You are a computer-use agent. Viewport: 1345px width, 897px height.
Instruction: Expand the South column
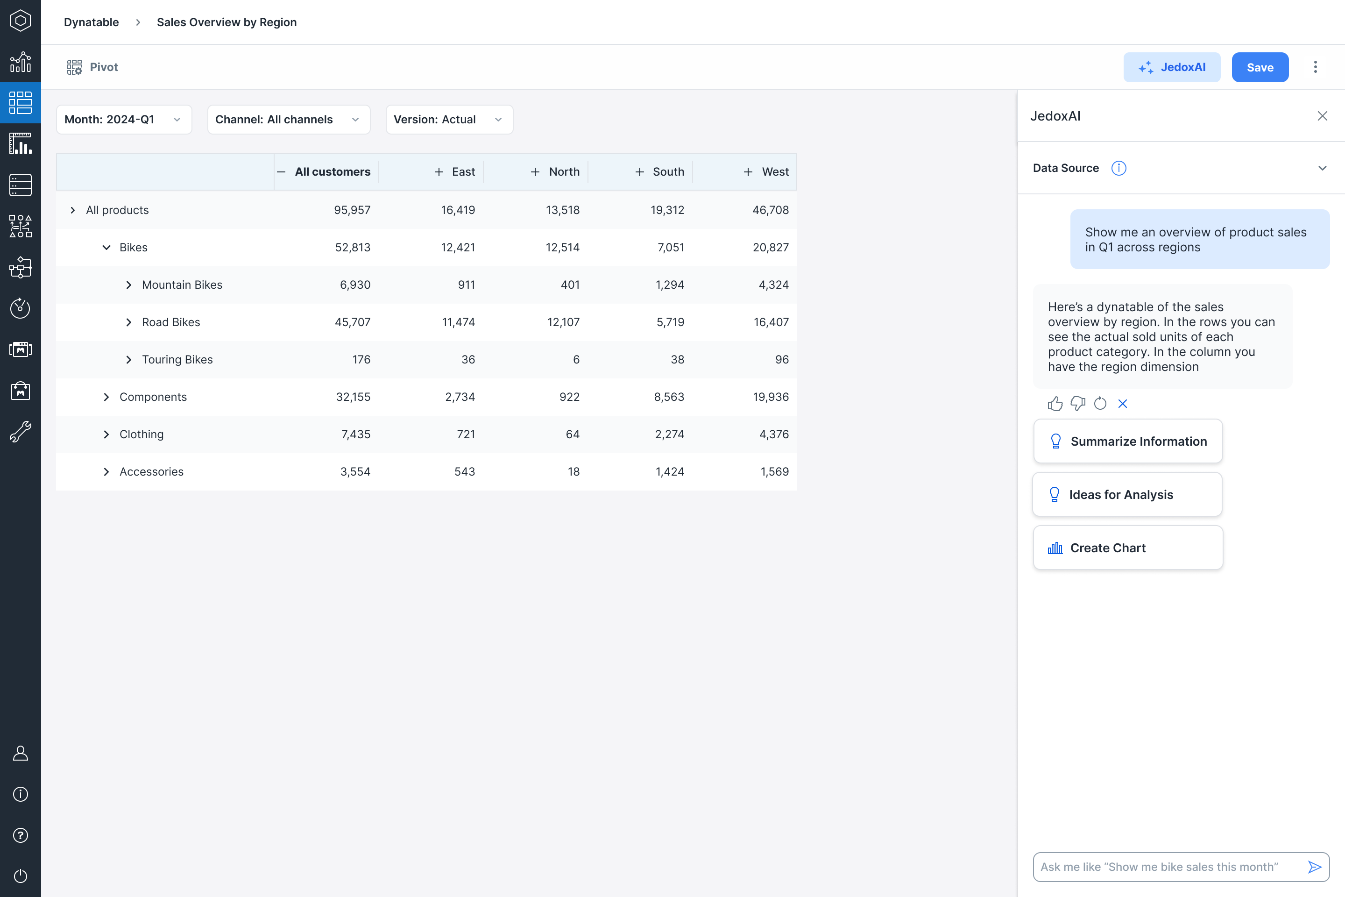[640, 171]
